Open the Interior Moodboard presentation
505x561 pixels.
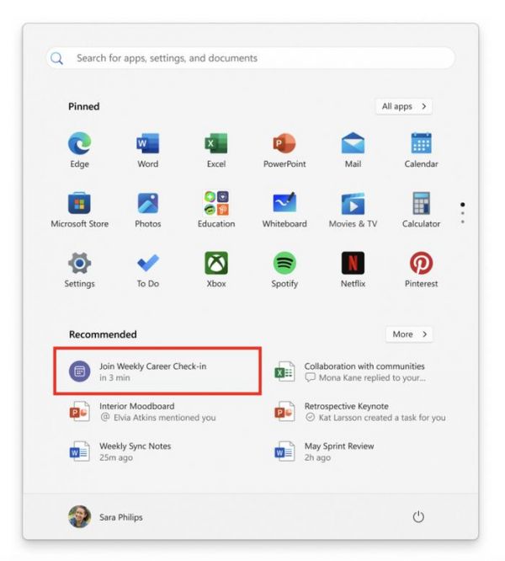(x=143, y=411)
